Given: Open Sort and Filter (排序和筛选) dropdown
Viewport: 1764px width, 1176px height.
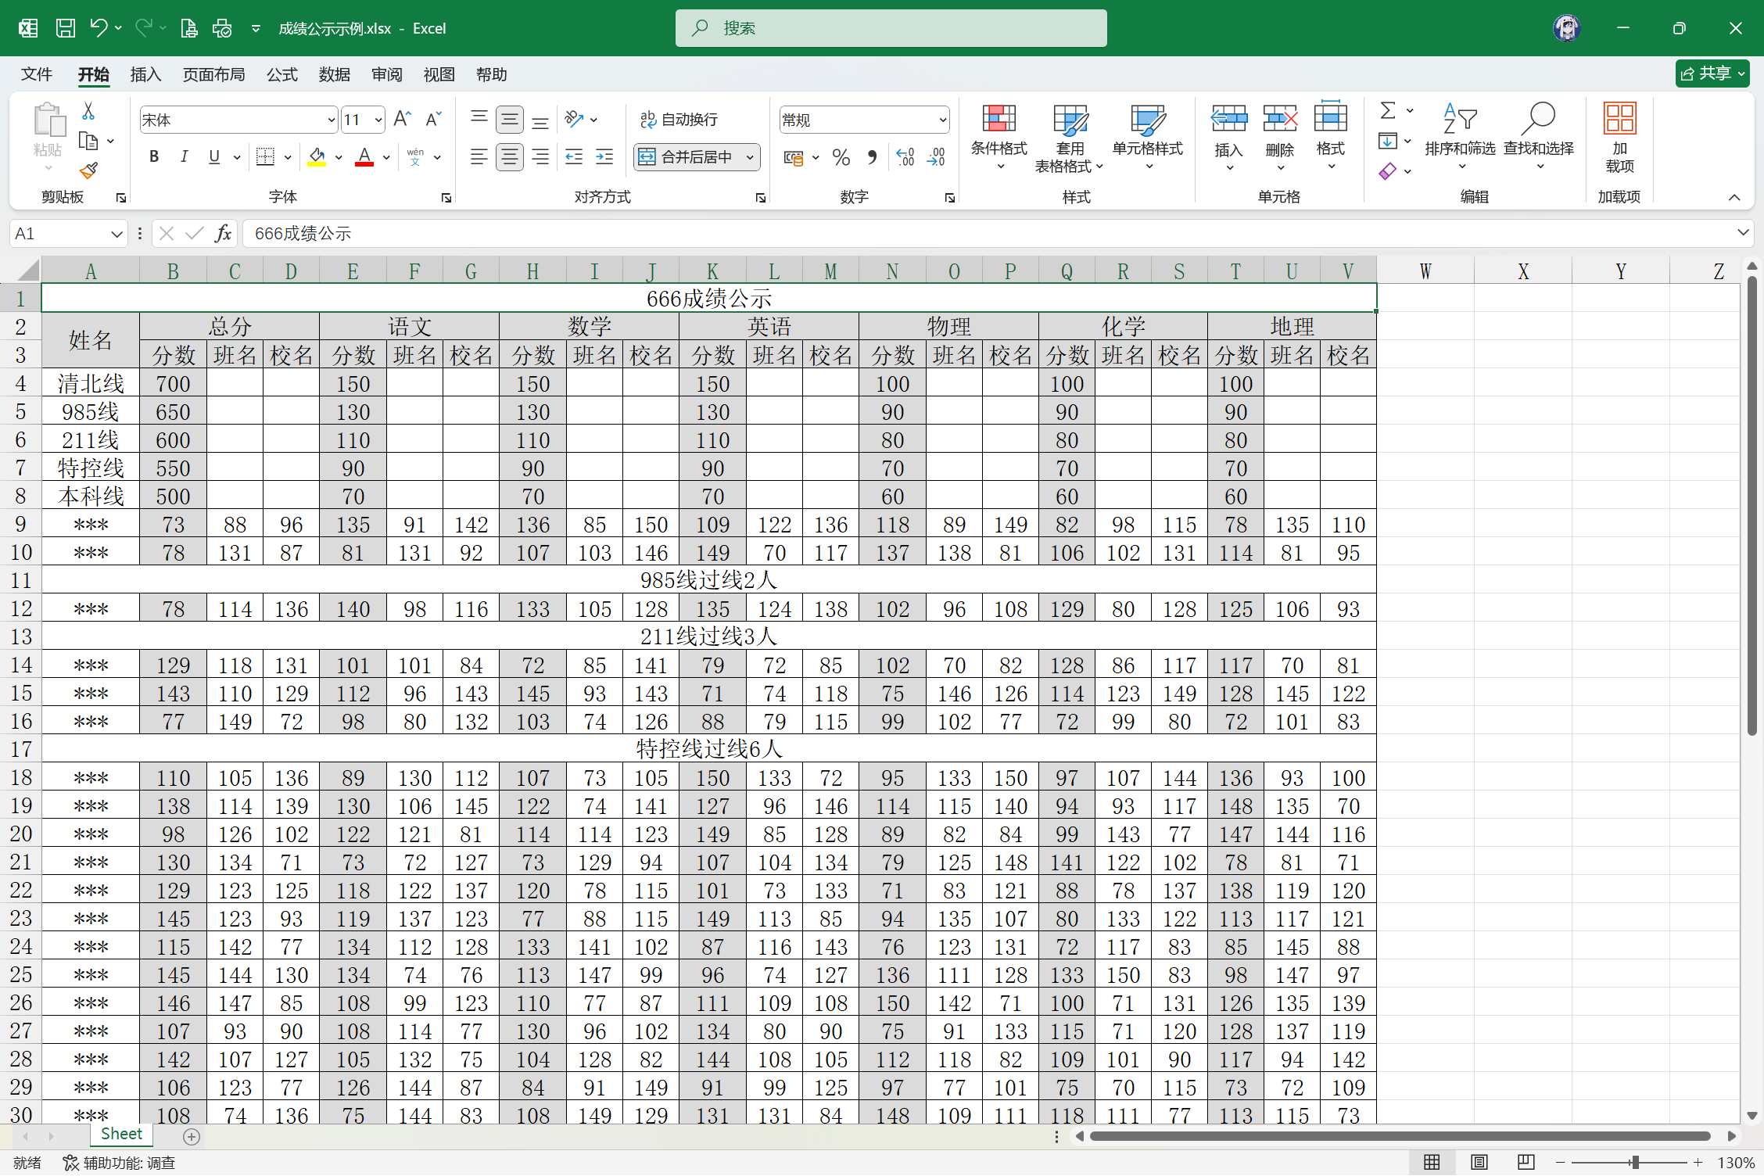Looking at the screenshot, I should point(1460,138).
